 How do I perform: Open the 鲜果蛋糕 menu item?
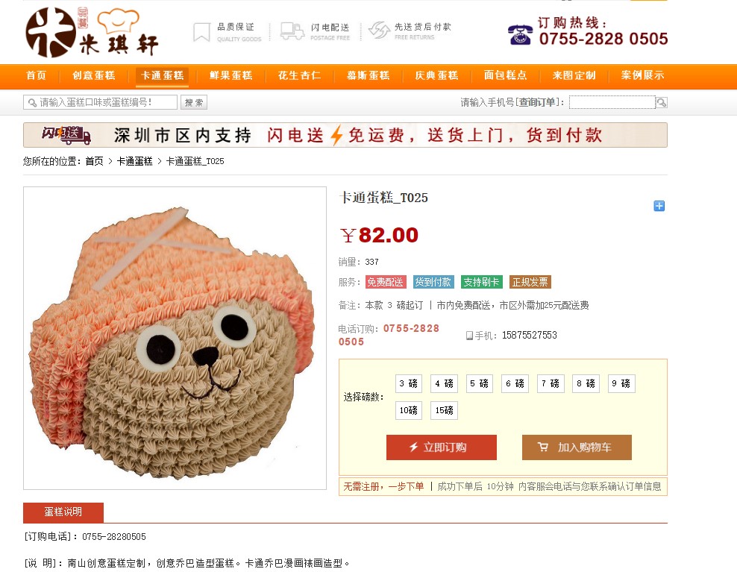coord(230,75)
